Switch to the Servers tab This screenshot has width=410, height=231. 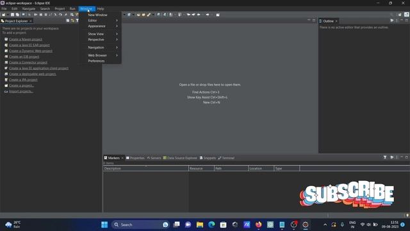point(154,158)
